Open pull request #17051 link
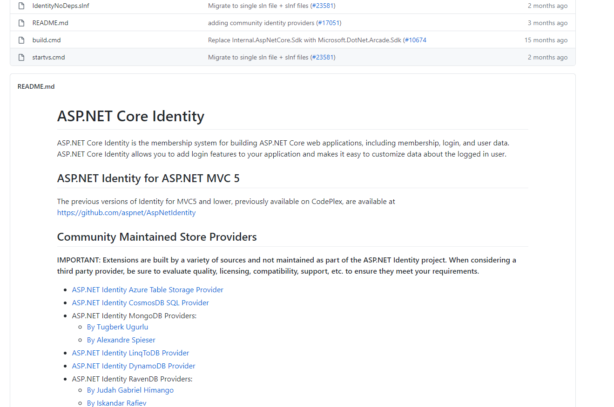The width and height of the screenshot is (614, 407). tap(329, 23)
